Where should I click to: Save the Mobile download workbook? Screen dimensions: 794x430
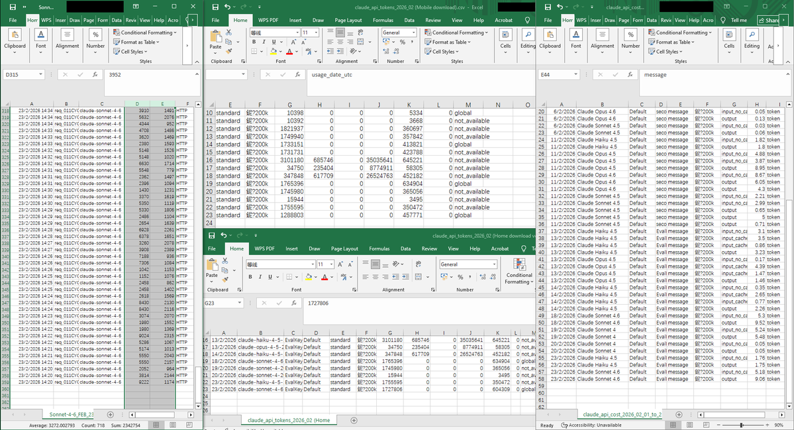[215, 7]
